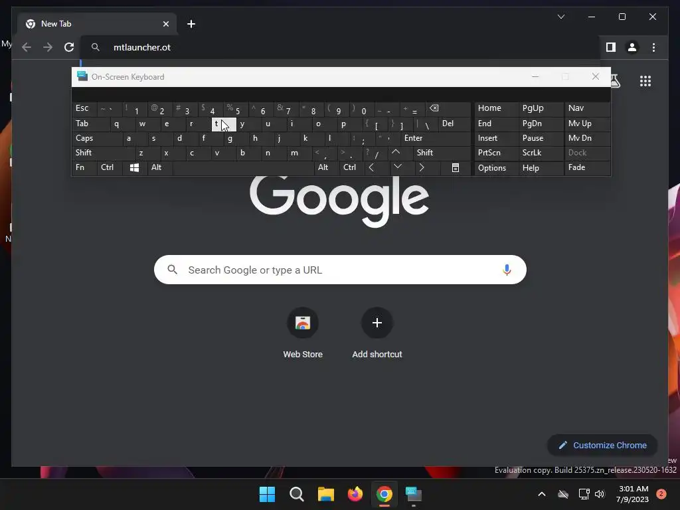Open the notification count badge
Image resolution: width=680 pixels, height=510 pixels.
[x=661, y=494]
